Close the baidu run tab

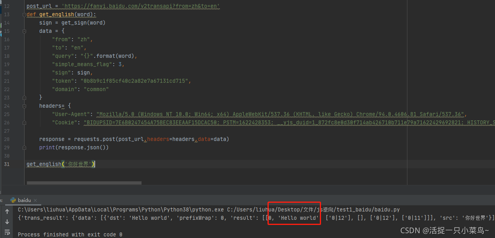pos(35,200)
